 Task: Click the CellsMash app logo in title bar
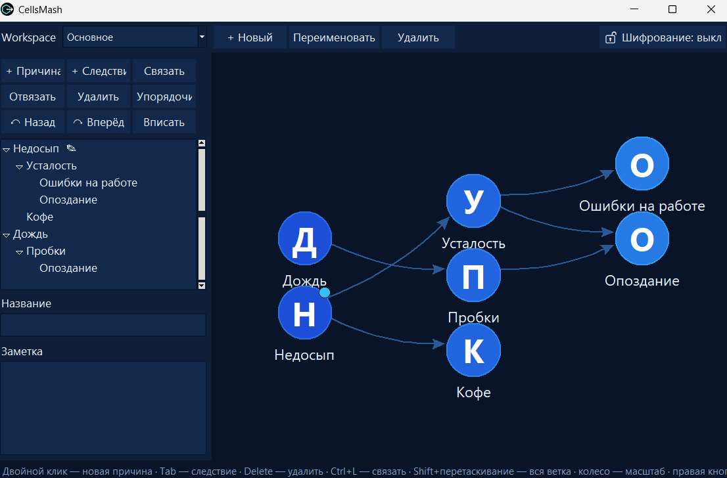pos(7,9)
